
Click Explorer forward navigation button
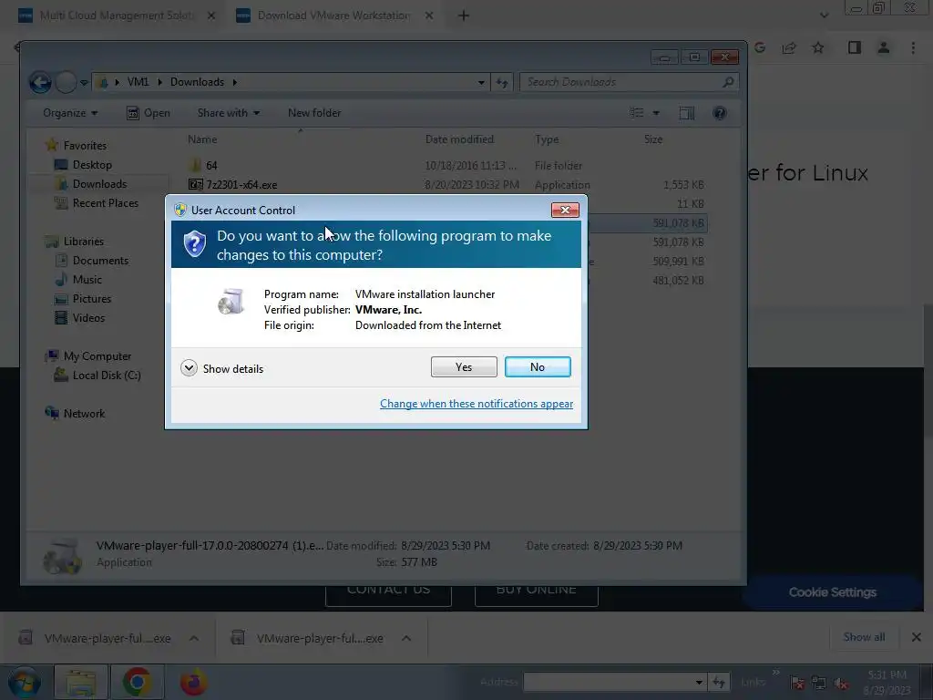click(66, 82)
